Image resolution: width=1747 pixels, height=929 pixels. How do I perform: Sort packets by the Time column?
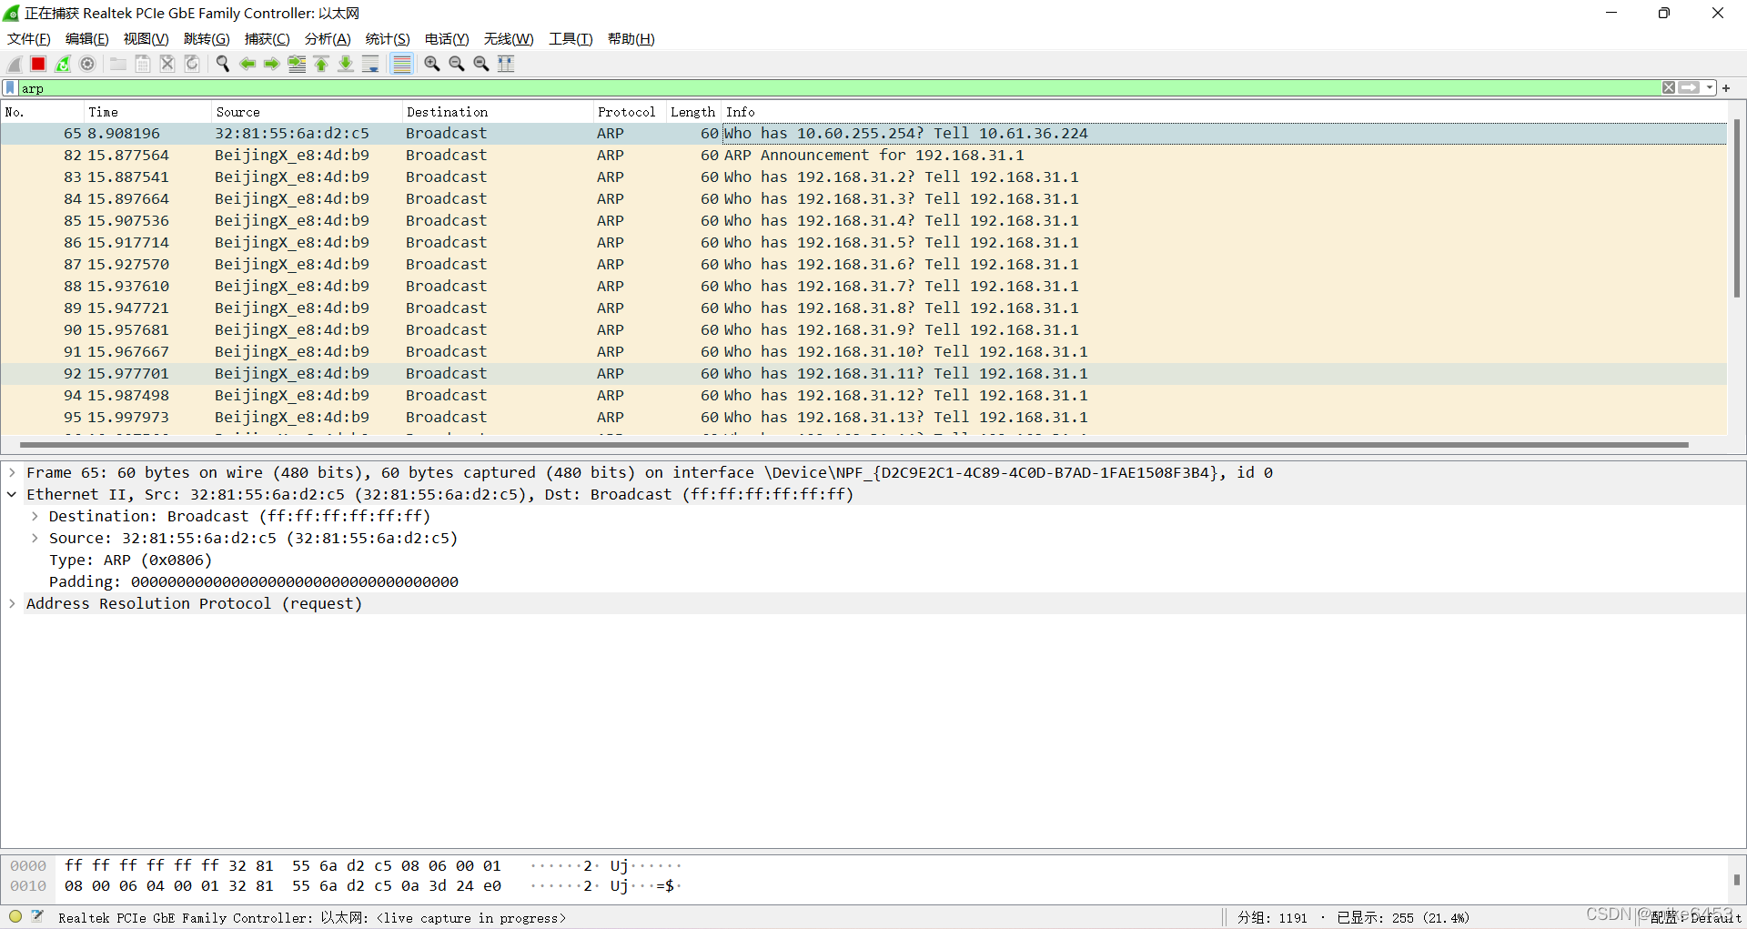pos(147,112)
